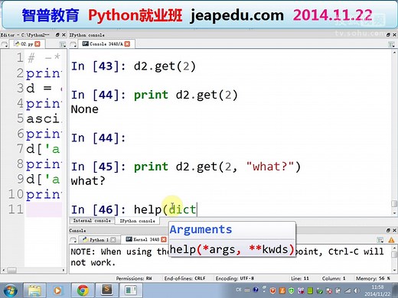Click the 'what?' output text

point(88,181)
